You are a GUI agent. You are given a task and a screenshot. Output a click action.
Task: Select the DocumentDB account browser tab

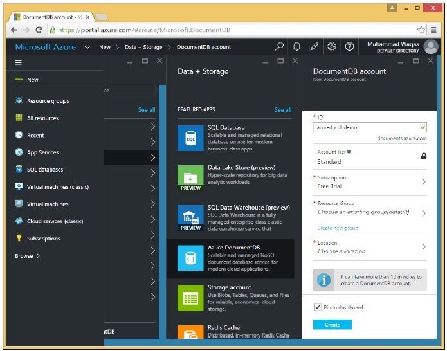[51, 17]
